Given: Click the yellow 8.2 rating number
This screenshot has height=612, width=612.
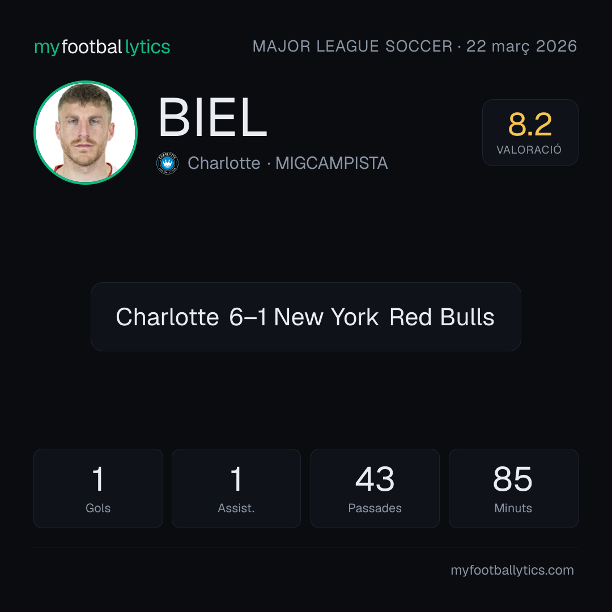Looking at the screenshot, I should pyautogui.click(x=530, y=125).
